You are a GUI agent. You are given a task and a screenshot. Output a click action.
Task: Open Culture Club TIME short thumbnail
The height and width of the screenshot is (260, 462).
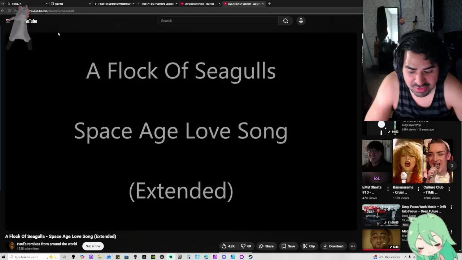pos(438,161)
